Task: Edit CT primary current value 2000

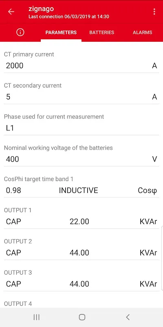Action: [81, 66]
